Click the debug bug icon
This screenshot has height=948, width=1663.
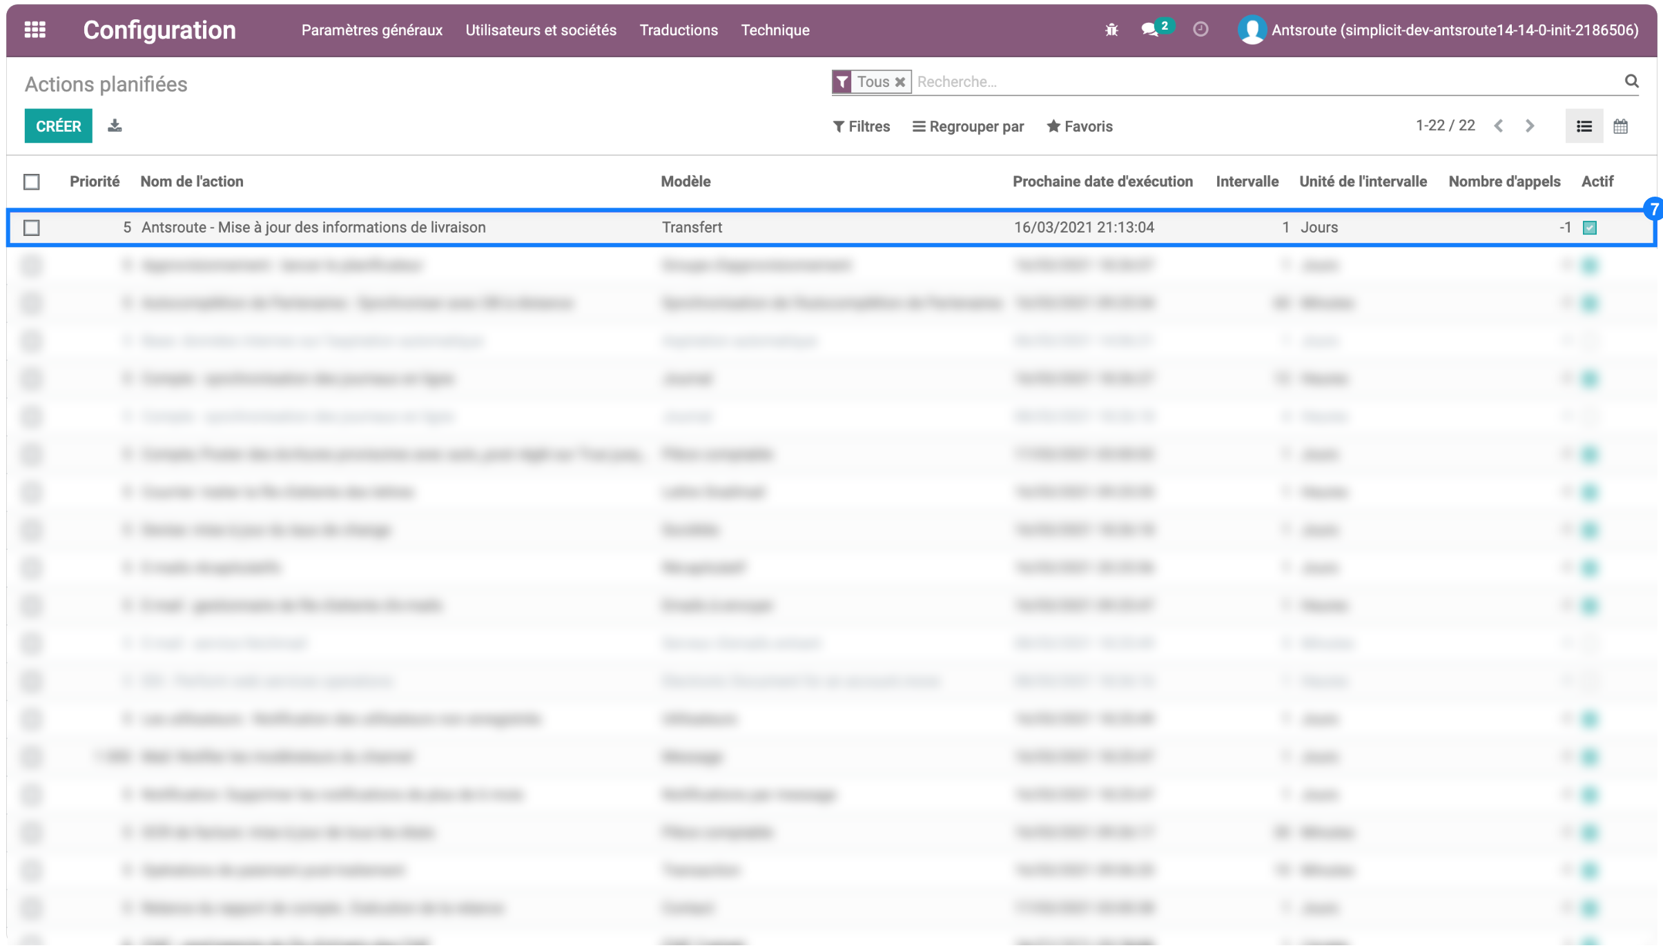pyautogui.click(x=1111, y=30)
